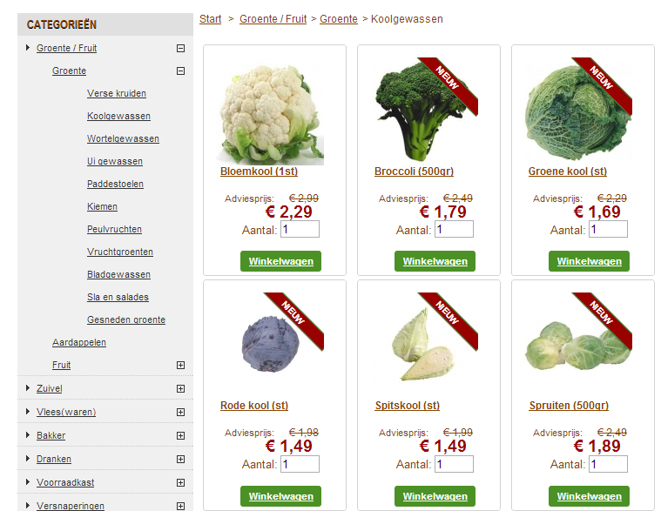661x511 pixels.
Task: Expand the Fruit subcategory plus icon
Action: coord(180,366)
